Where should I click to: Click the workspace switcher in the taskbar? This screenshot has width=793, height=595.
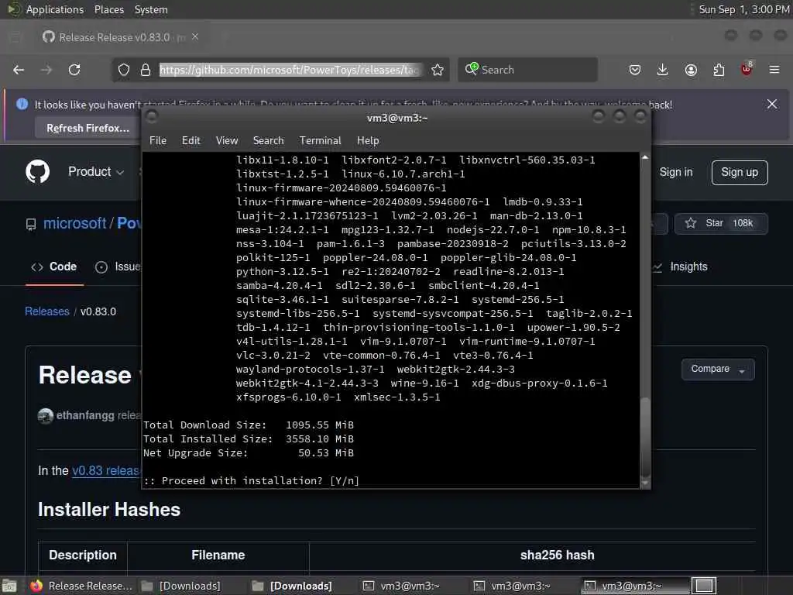tap(704, 586)
